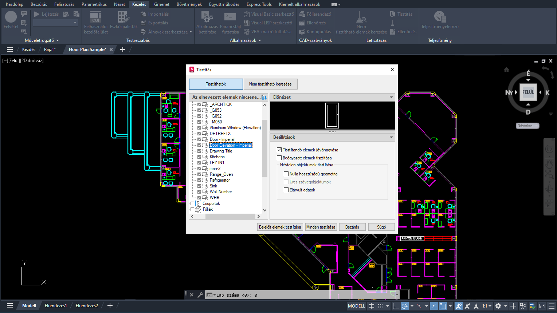Open the status bar customization menu icon

(x=552, y=306)
